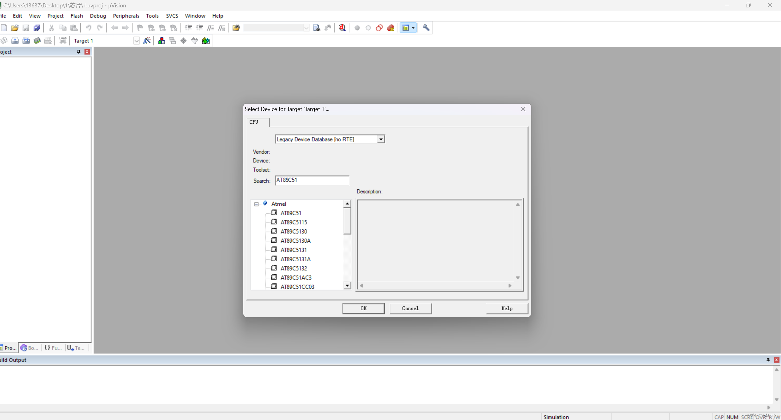Collapse the Atmel vendor tree node
The height and width of the screenshot is (420, 781).
[256, 204]
